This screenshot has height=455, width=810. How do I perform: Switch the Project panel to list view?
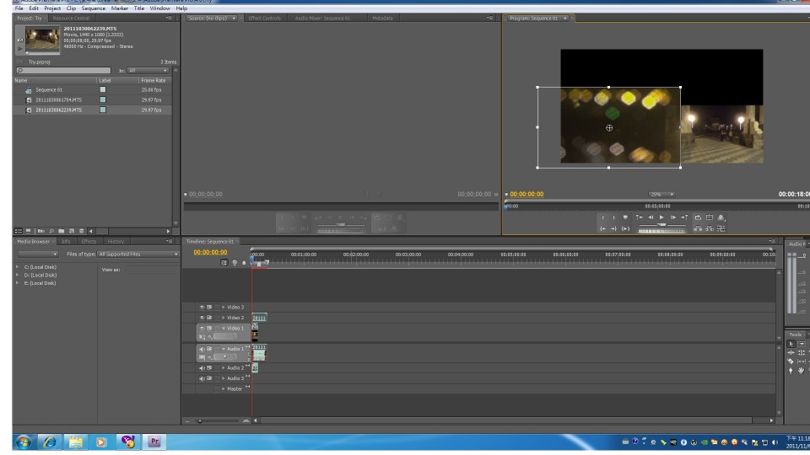[19, 231]
